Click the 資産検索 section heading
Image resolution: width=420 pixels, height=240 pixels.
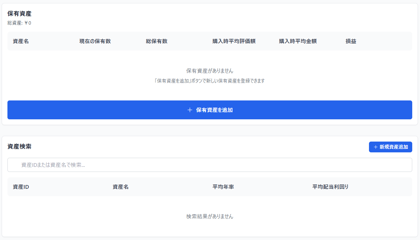point(19,147)
